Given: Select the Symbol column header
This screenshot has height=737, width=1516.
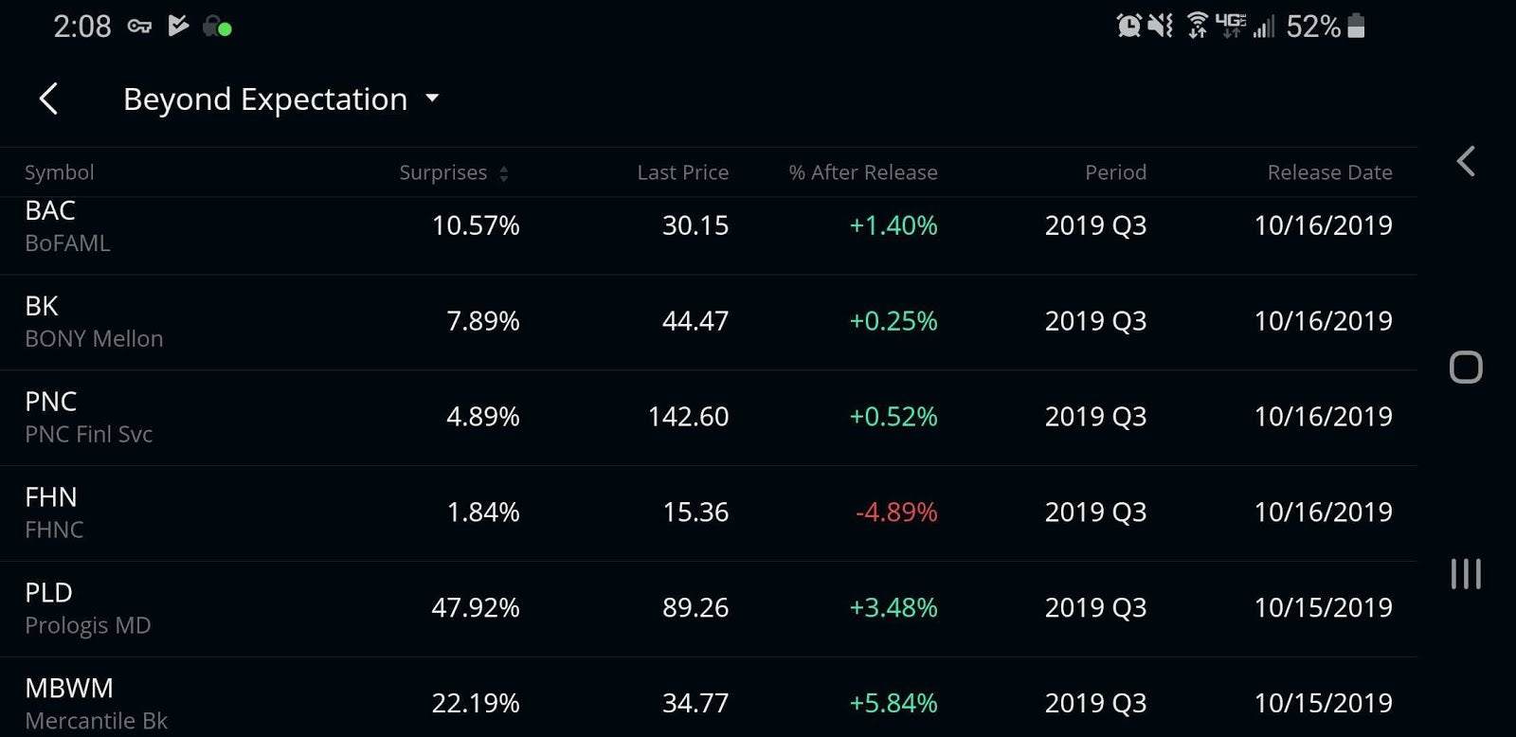Looking at the screenshot, I should point(59,172).
